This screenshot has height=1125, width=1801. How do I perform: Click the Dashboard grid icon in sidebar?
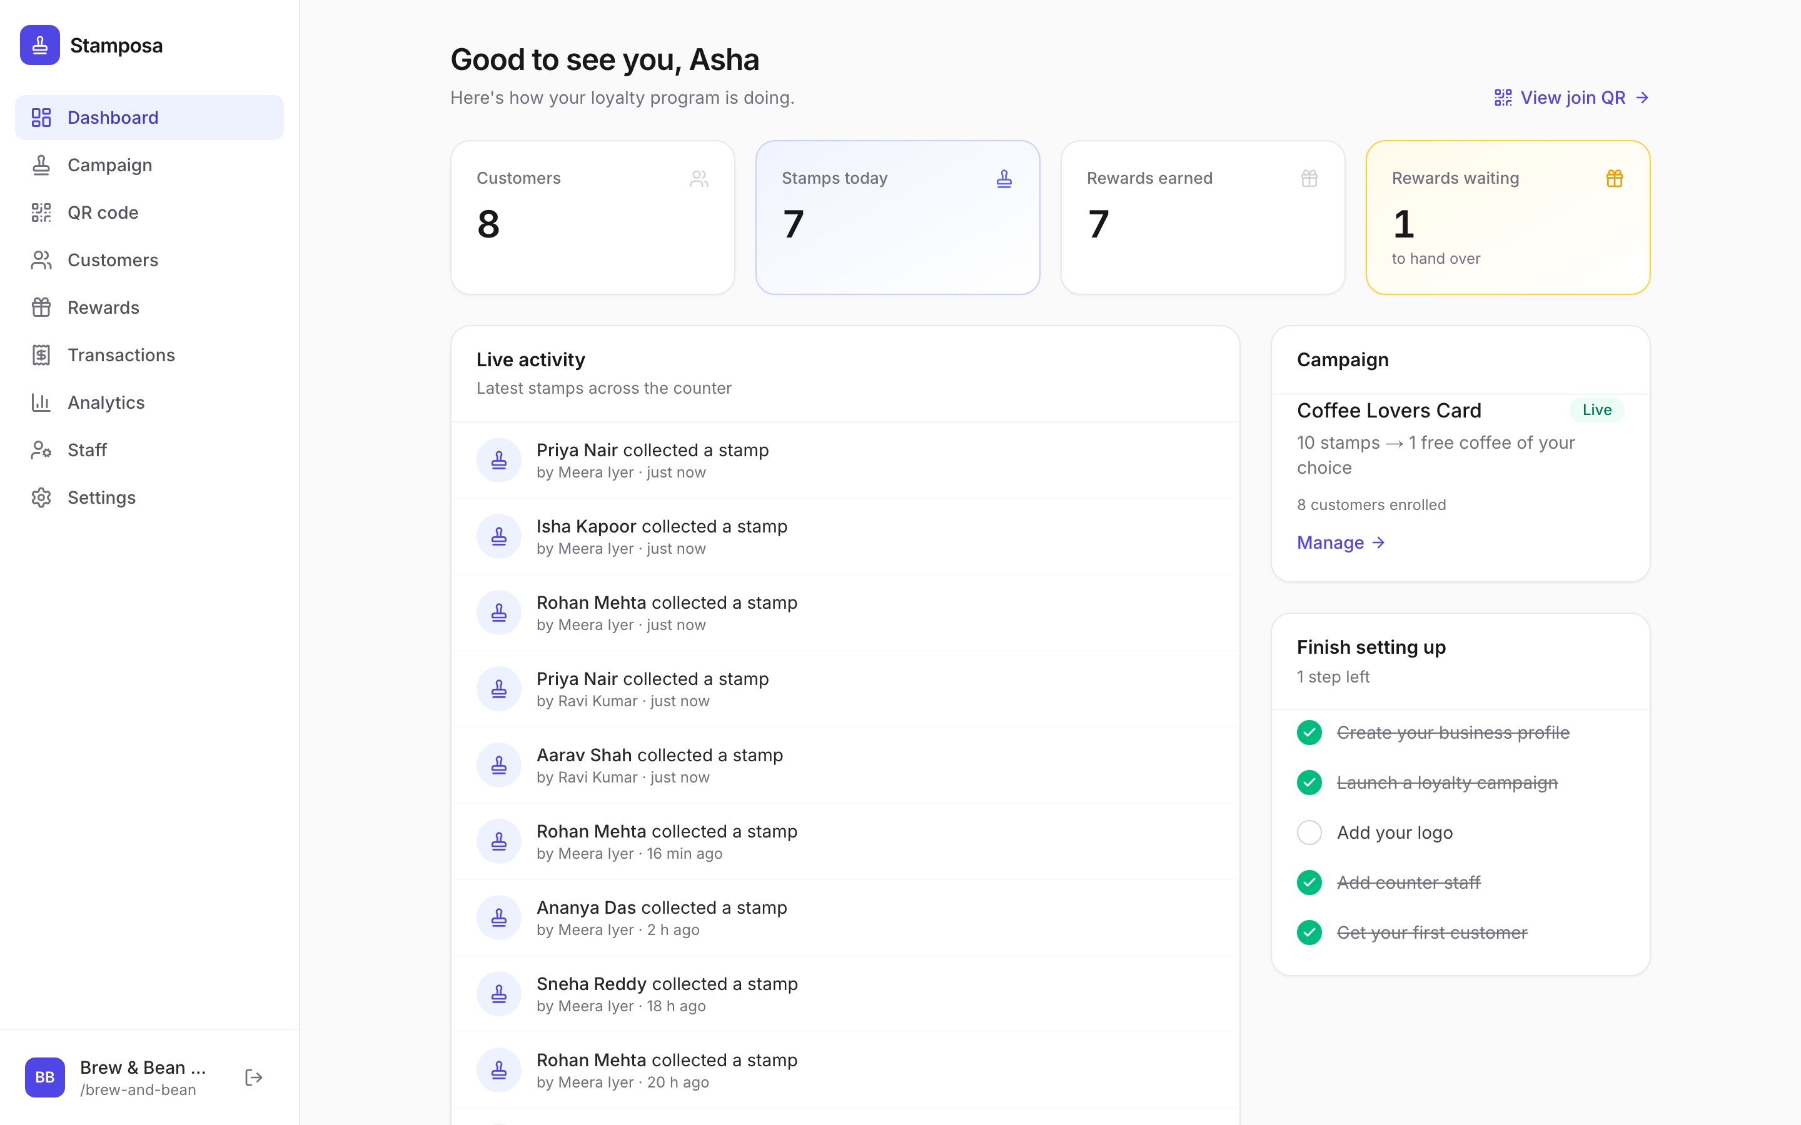(41, 117)
